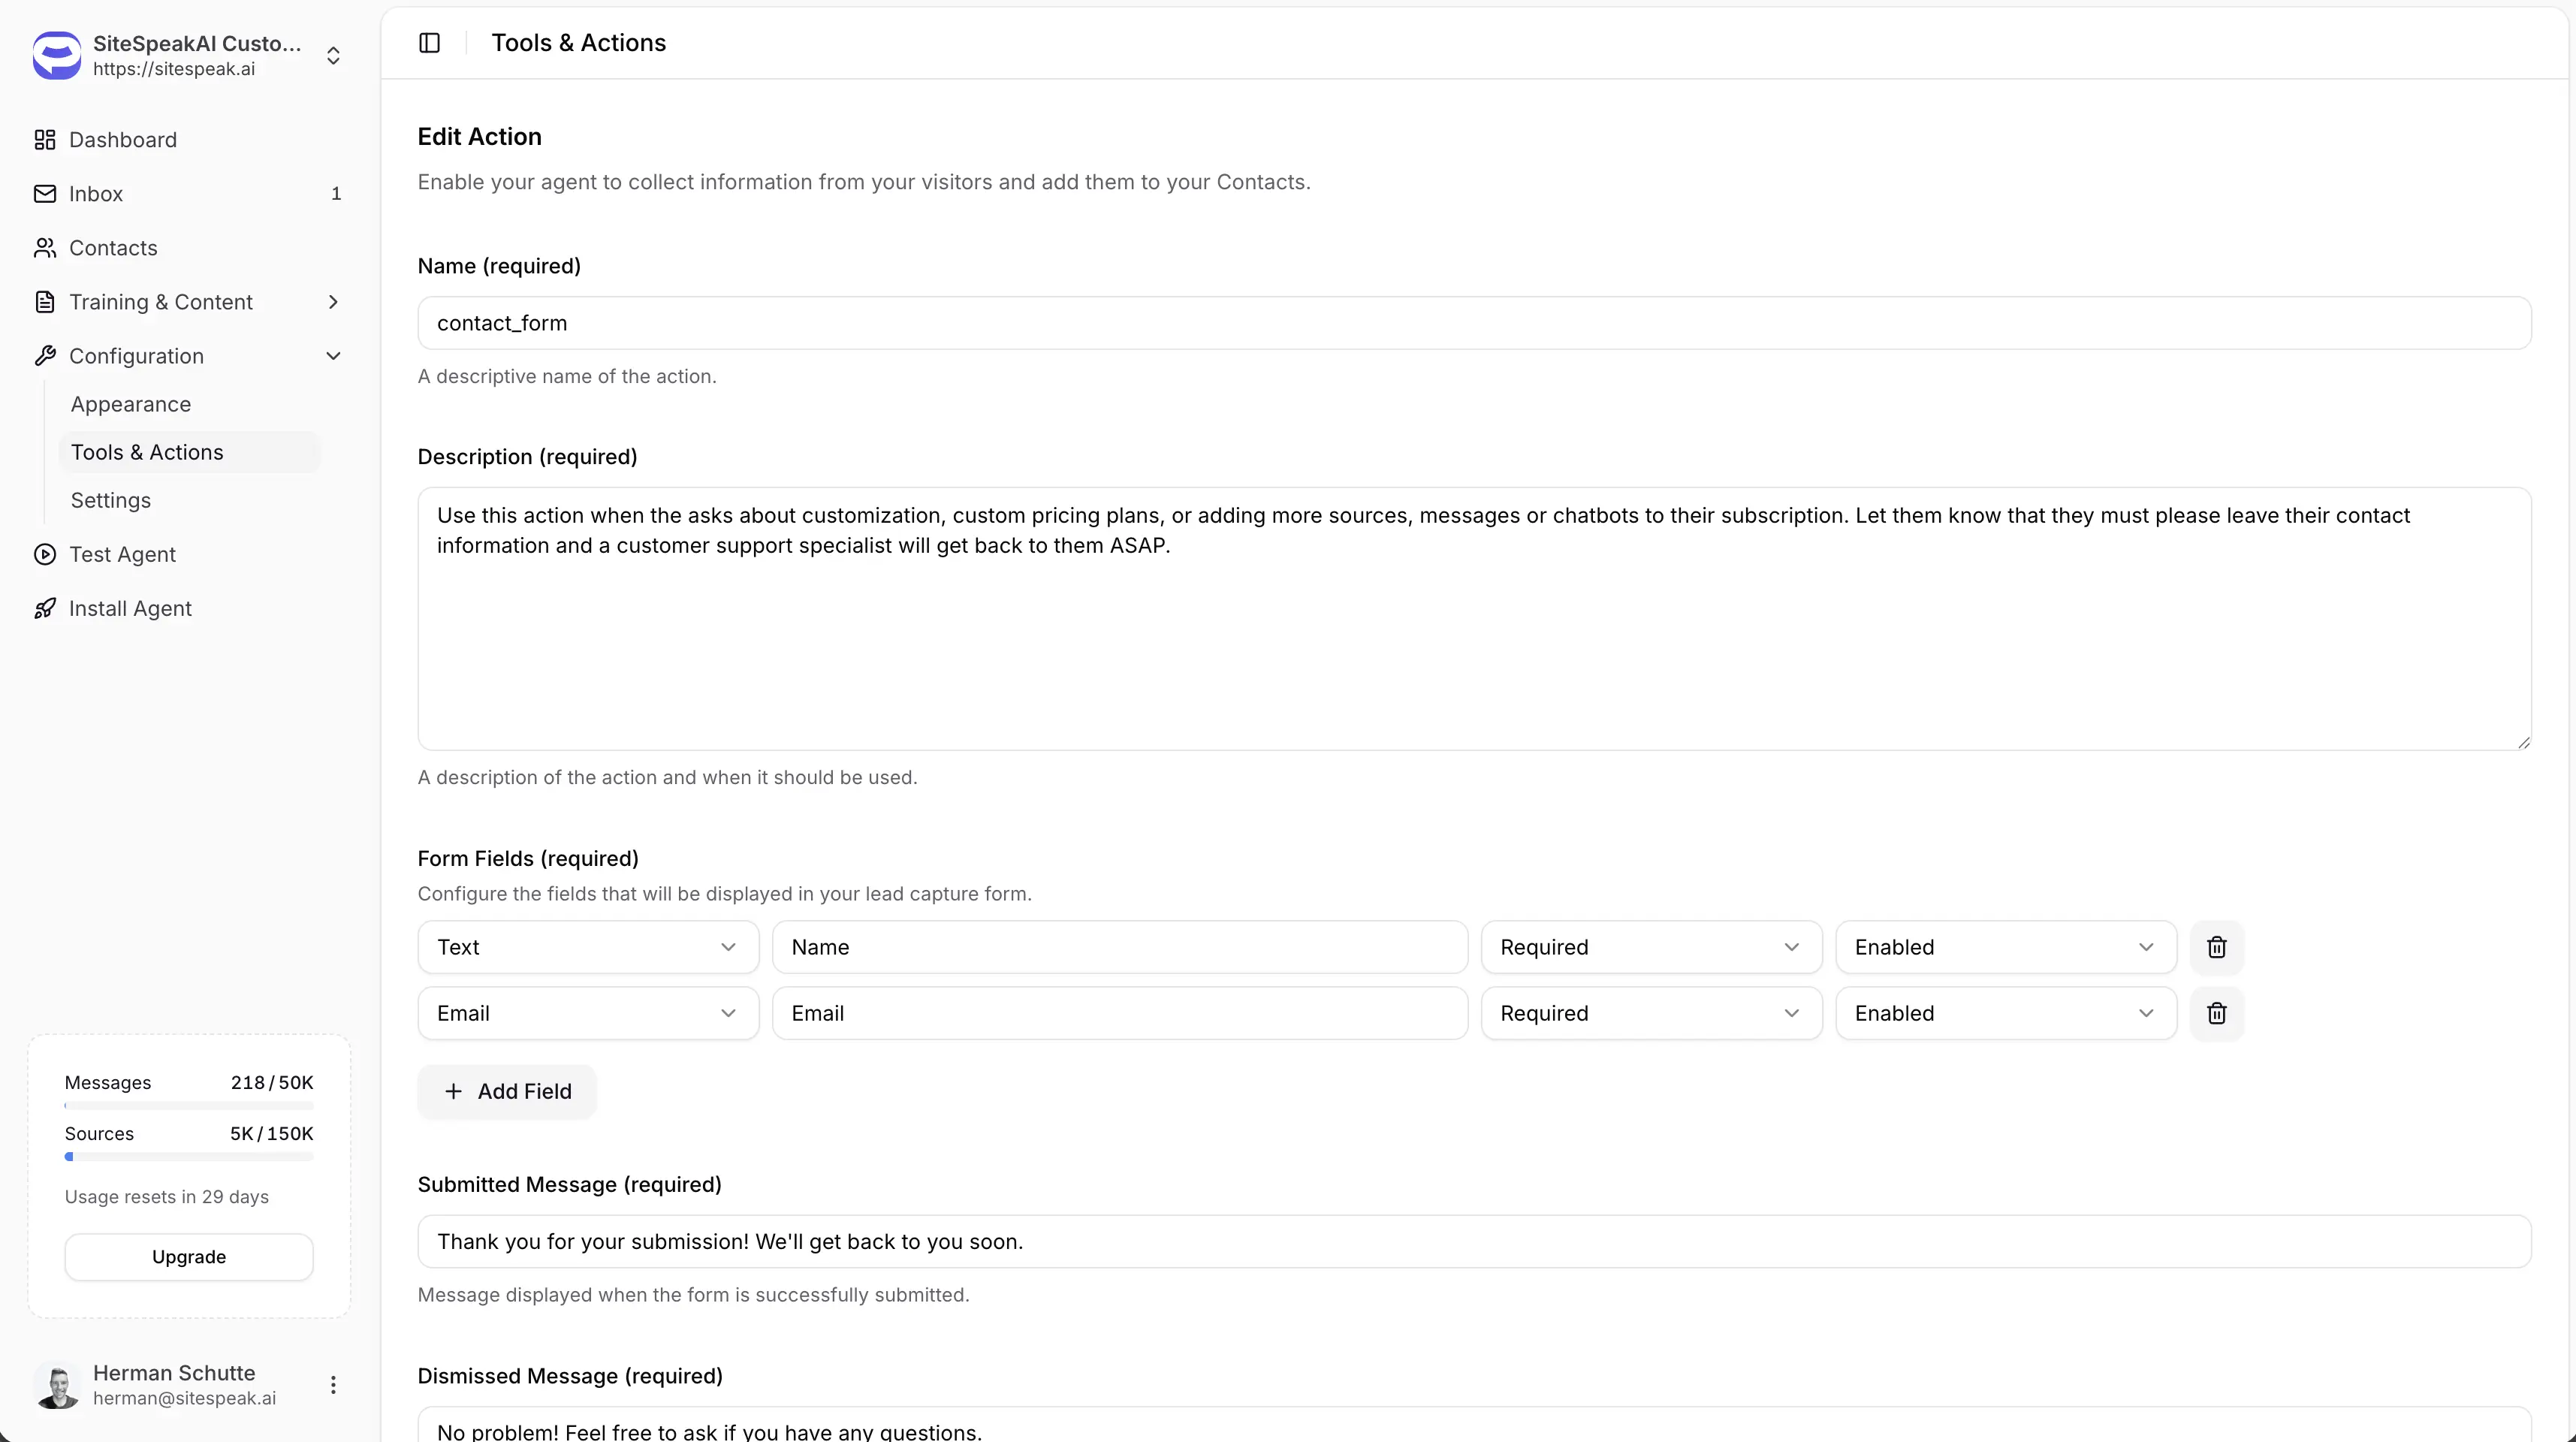Click the Inbox envelope icon
Viewport: 2576px width, 1442px height.
pos(45,194)
